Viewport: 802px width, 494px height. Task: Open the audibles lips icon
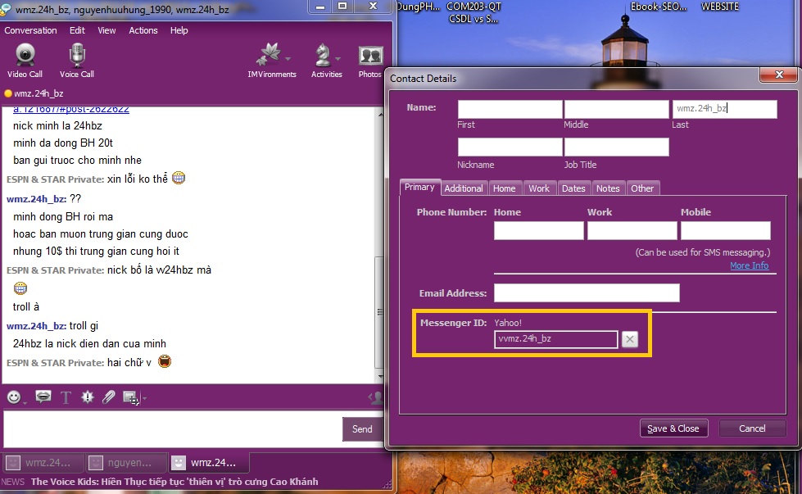pos(43,397)
